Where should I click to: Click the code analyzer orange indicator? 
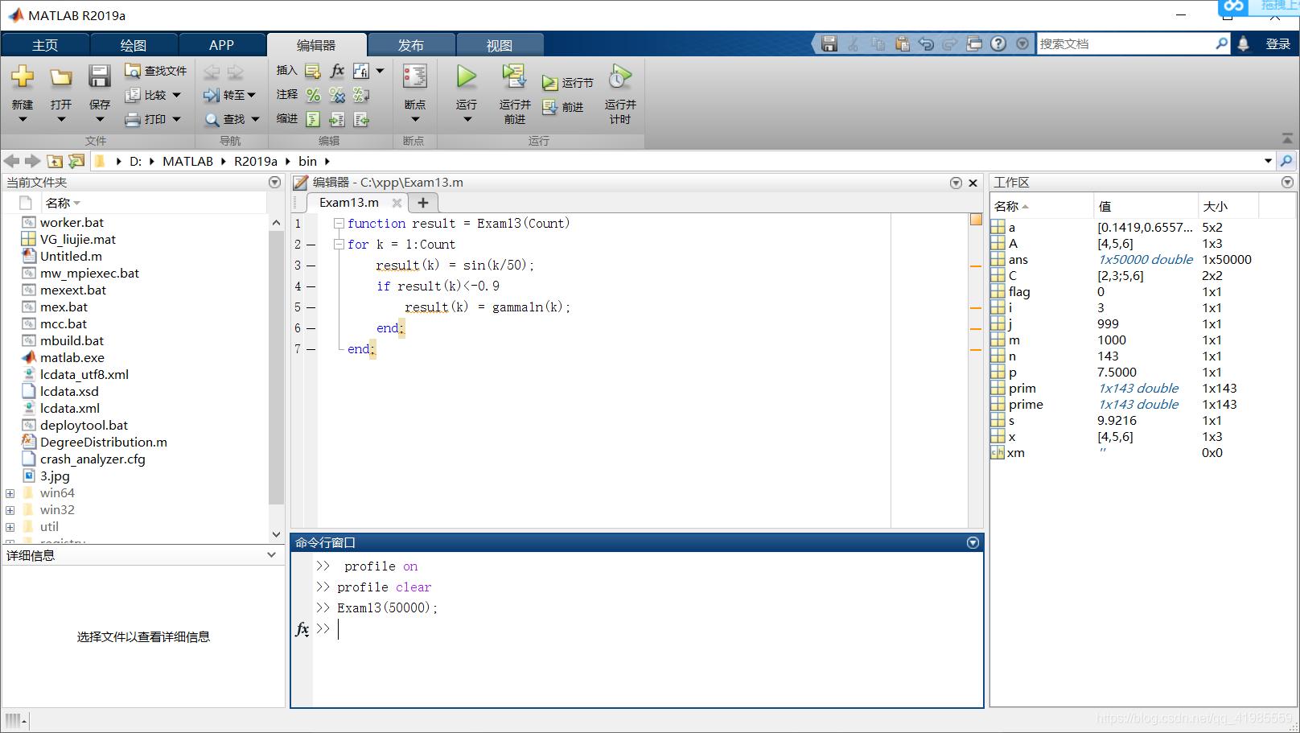[x=976, y=220]
